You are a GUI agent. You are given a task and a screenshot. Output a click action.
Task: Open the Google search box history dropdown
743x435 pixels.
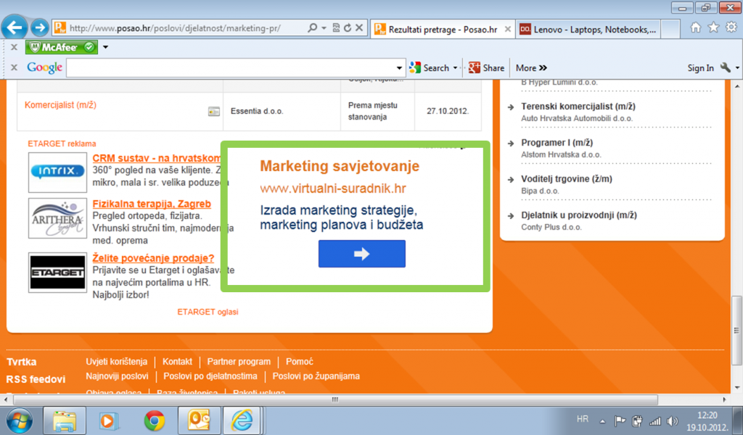399,67
